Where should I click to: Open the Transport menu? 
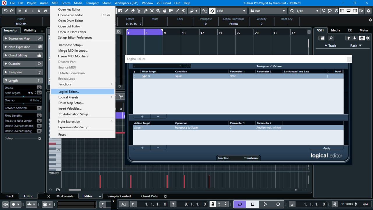click(x=92, y=3)
